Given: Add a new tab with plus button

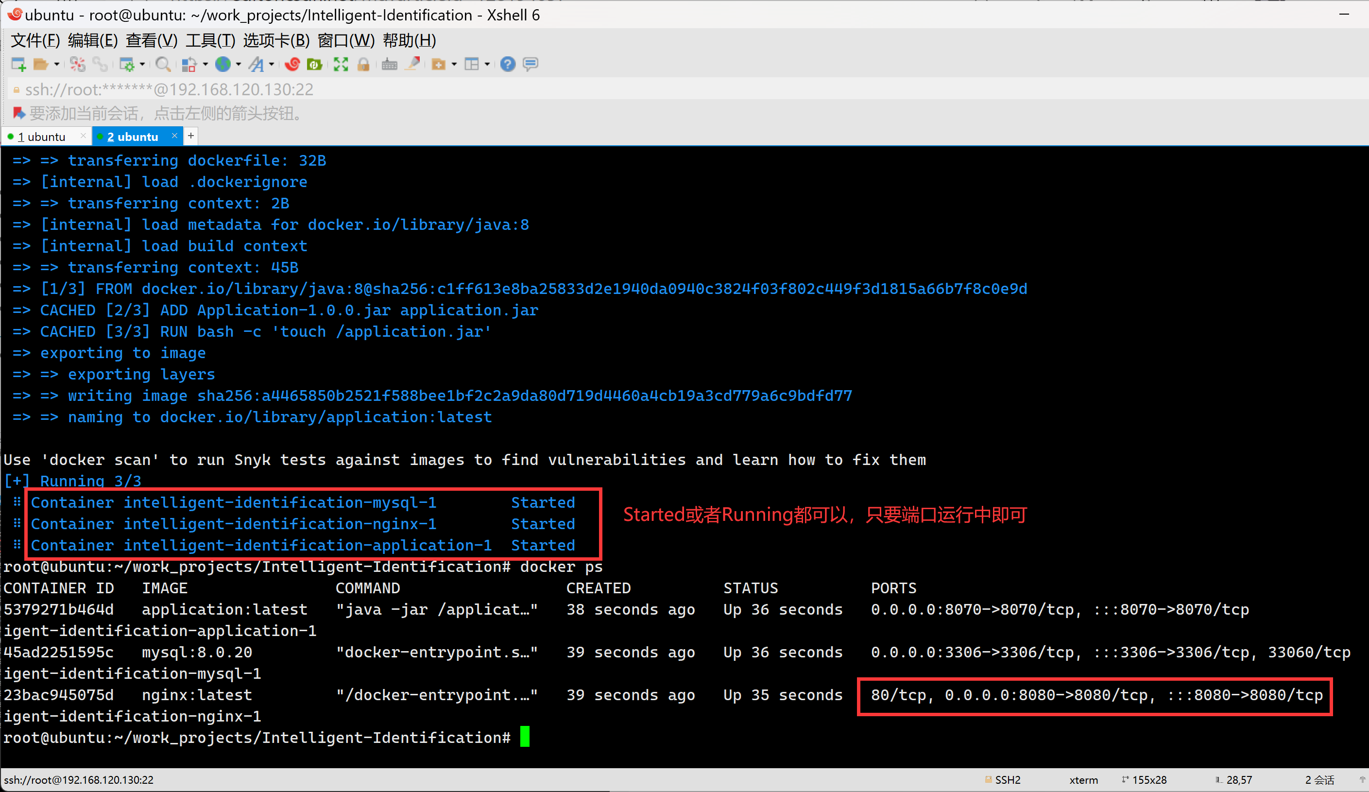Looking at the screenshot, I should coord(191,136).
